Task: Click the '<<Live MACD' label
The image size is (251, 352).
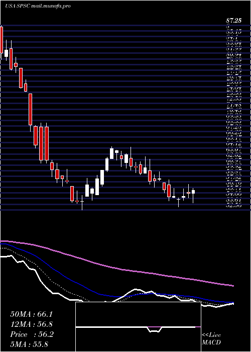Action: coord(211,339)
